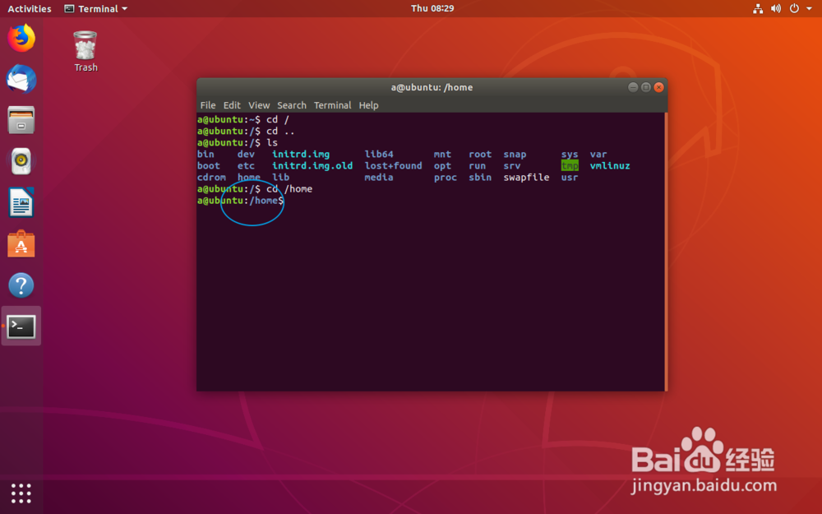
Task: Click 'dev' in ls output
Action: tap(246, 155)
